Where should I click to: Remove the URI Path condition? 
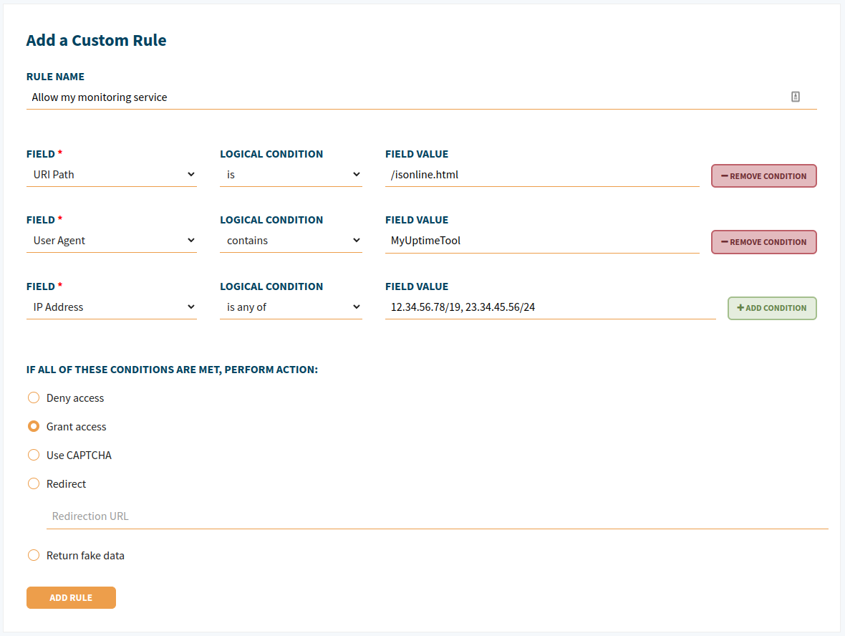coord(763,176)
